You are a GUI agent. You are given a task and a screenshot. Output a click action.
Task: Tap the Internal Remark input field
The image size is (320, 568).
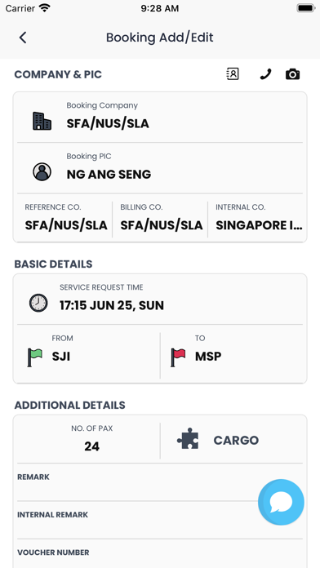160,520
